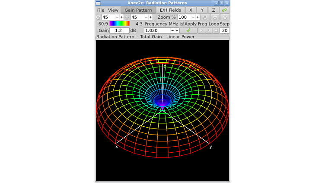Click the Z axis view button

(213, 10)
